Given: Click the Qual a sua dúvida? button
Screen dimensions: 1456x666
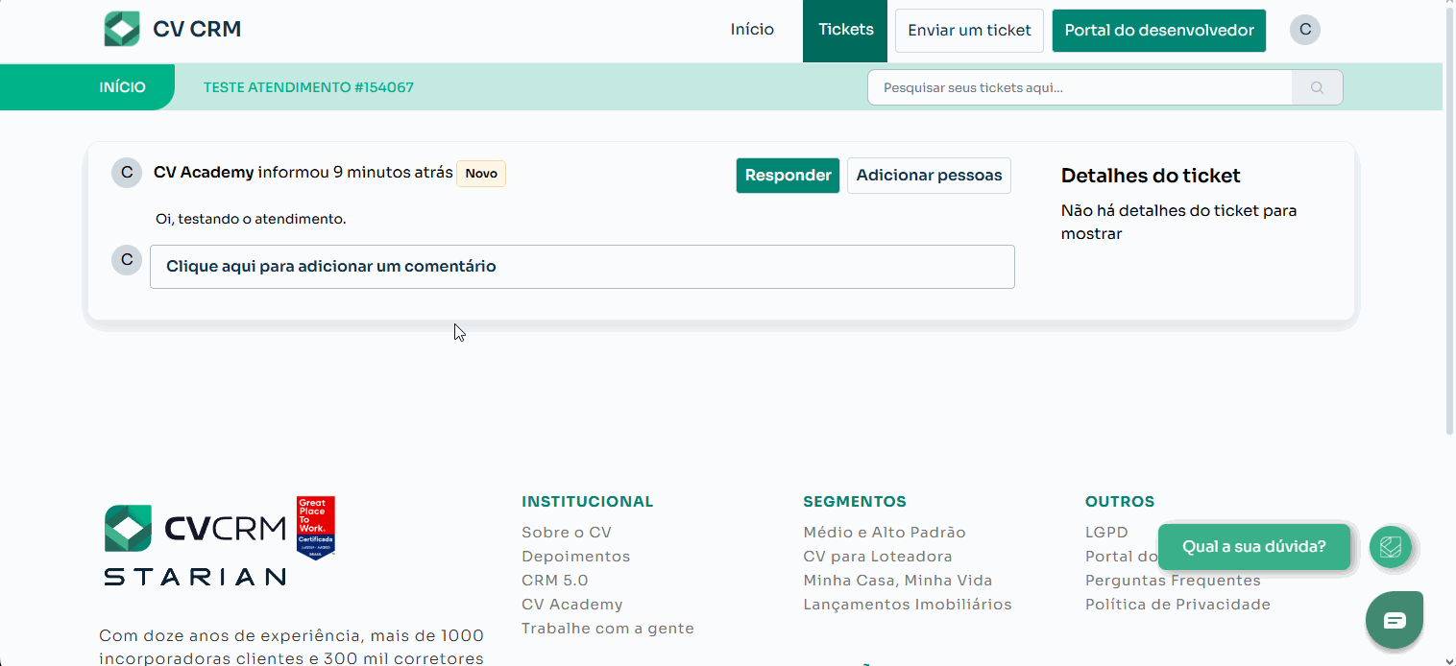Looking at the screenshot, I should click(x=1253, y=547).
